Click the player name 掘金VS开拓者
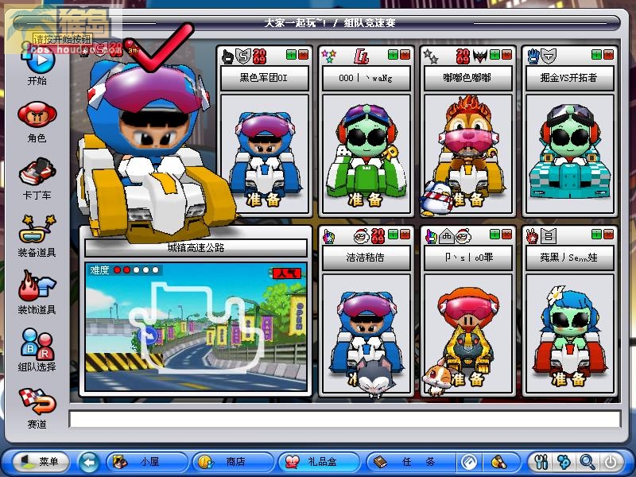Viewport: 636px width, 477px height. (x=569, y=78)
